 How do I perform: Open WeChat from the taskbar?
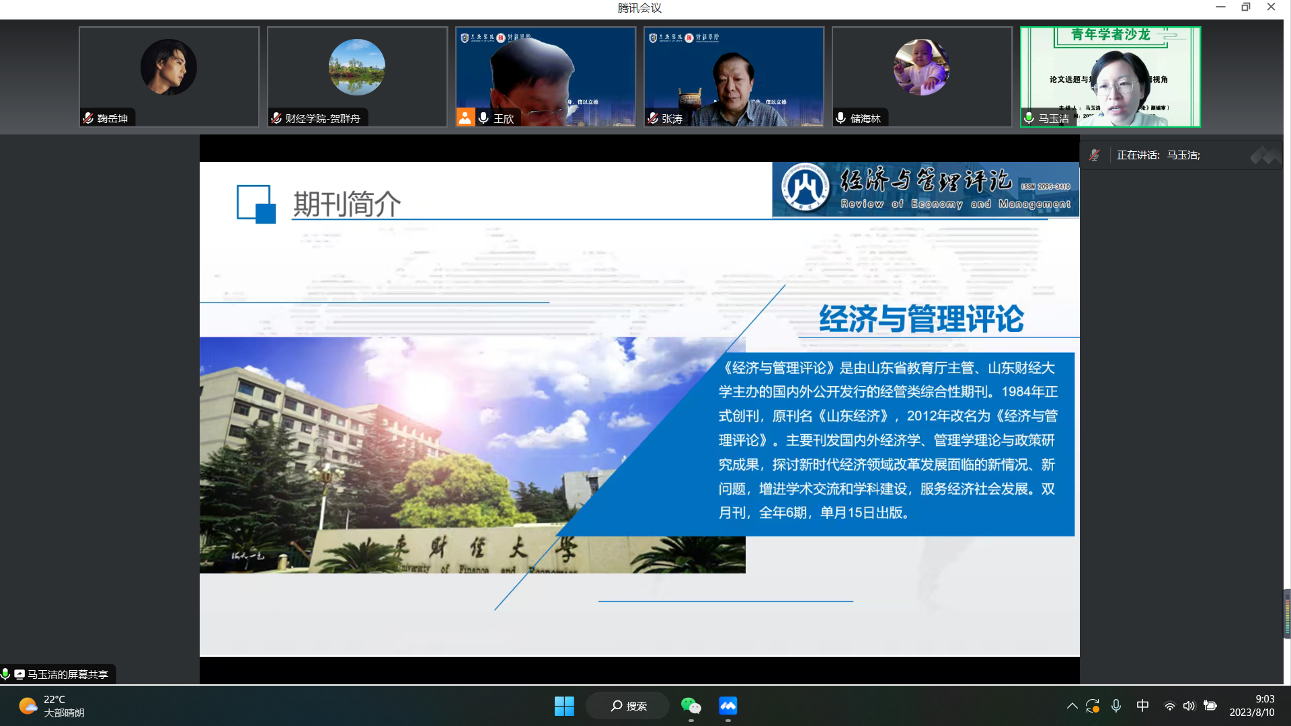pos(691,706)
